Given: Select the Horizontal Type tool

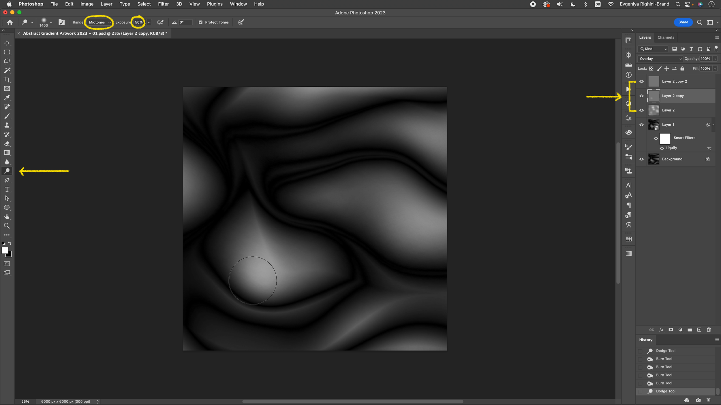Looking at the screenshot, I should click(7, 189).
